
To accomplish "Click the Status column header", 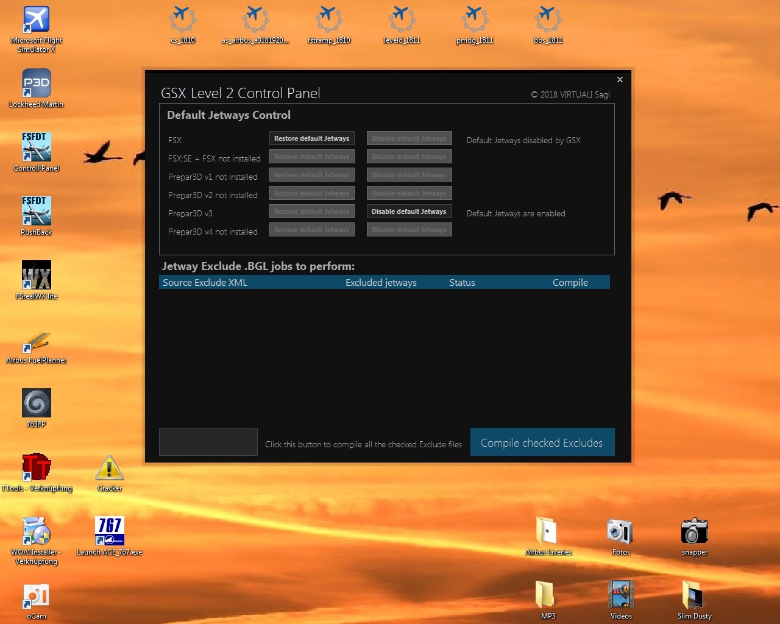I will (x=462, y=282).
